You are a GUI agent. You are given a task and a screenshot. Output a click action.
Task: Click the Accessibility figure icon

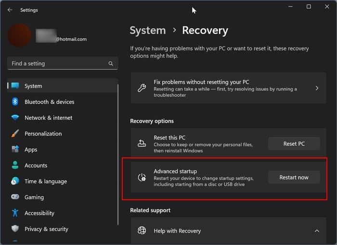15,213
